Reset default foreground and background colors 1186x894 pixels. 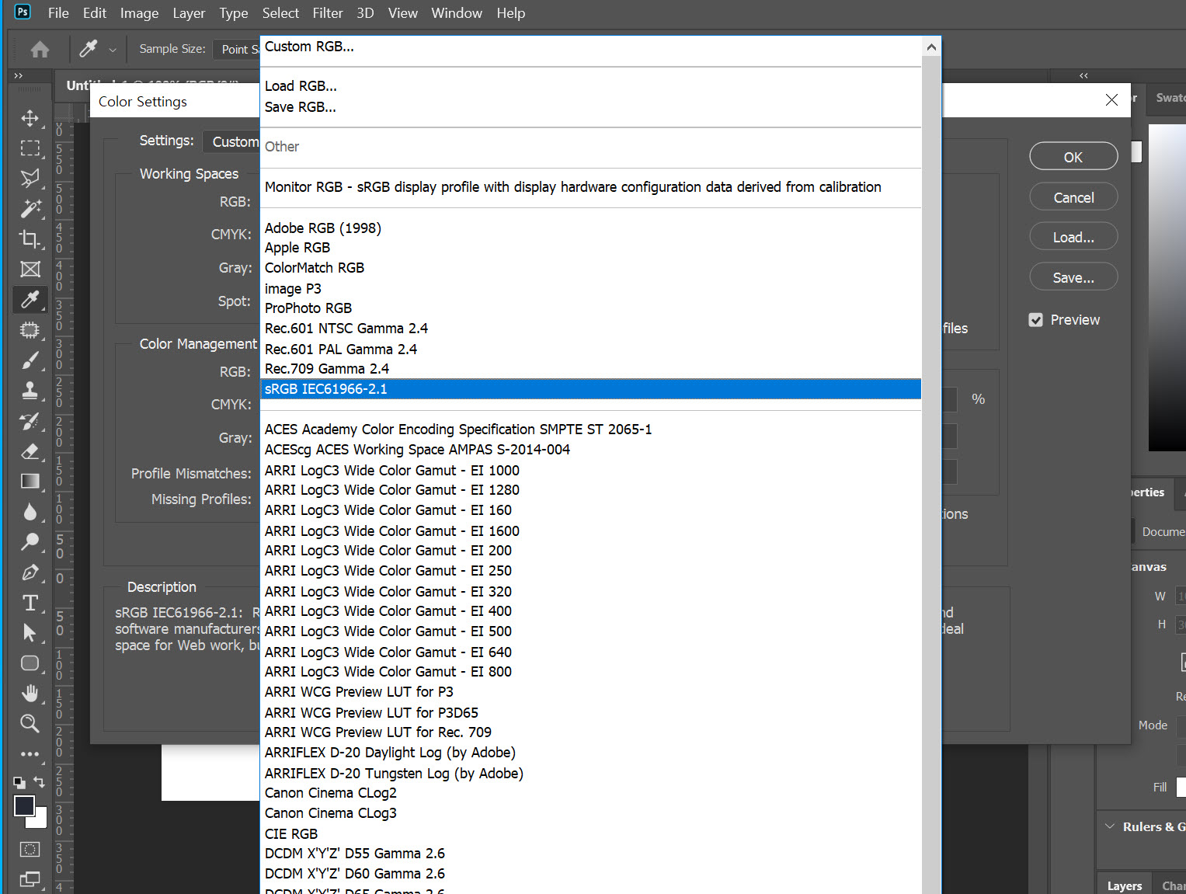[19, 782]
